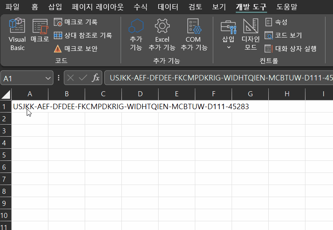Expand the Name Box dropdown arrow

coord(48,78)
